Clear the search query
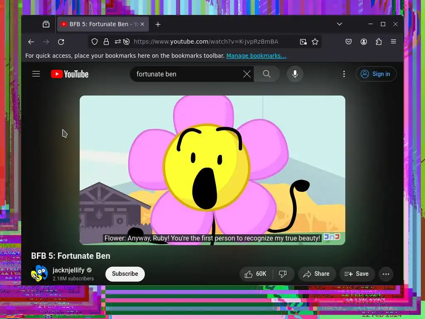Screen dimensions: 425x319 point(247,74)
